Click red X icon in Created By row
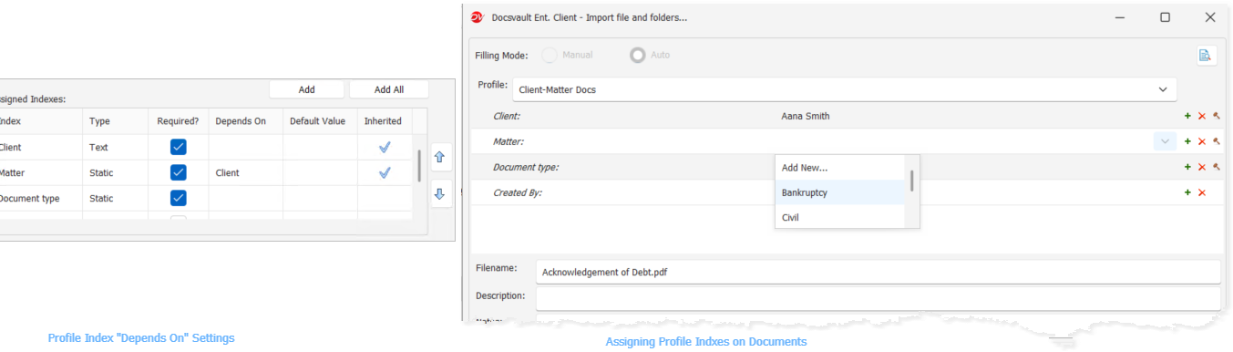 coord(1202,192)
